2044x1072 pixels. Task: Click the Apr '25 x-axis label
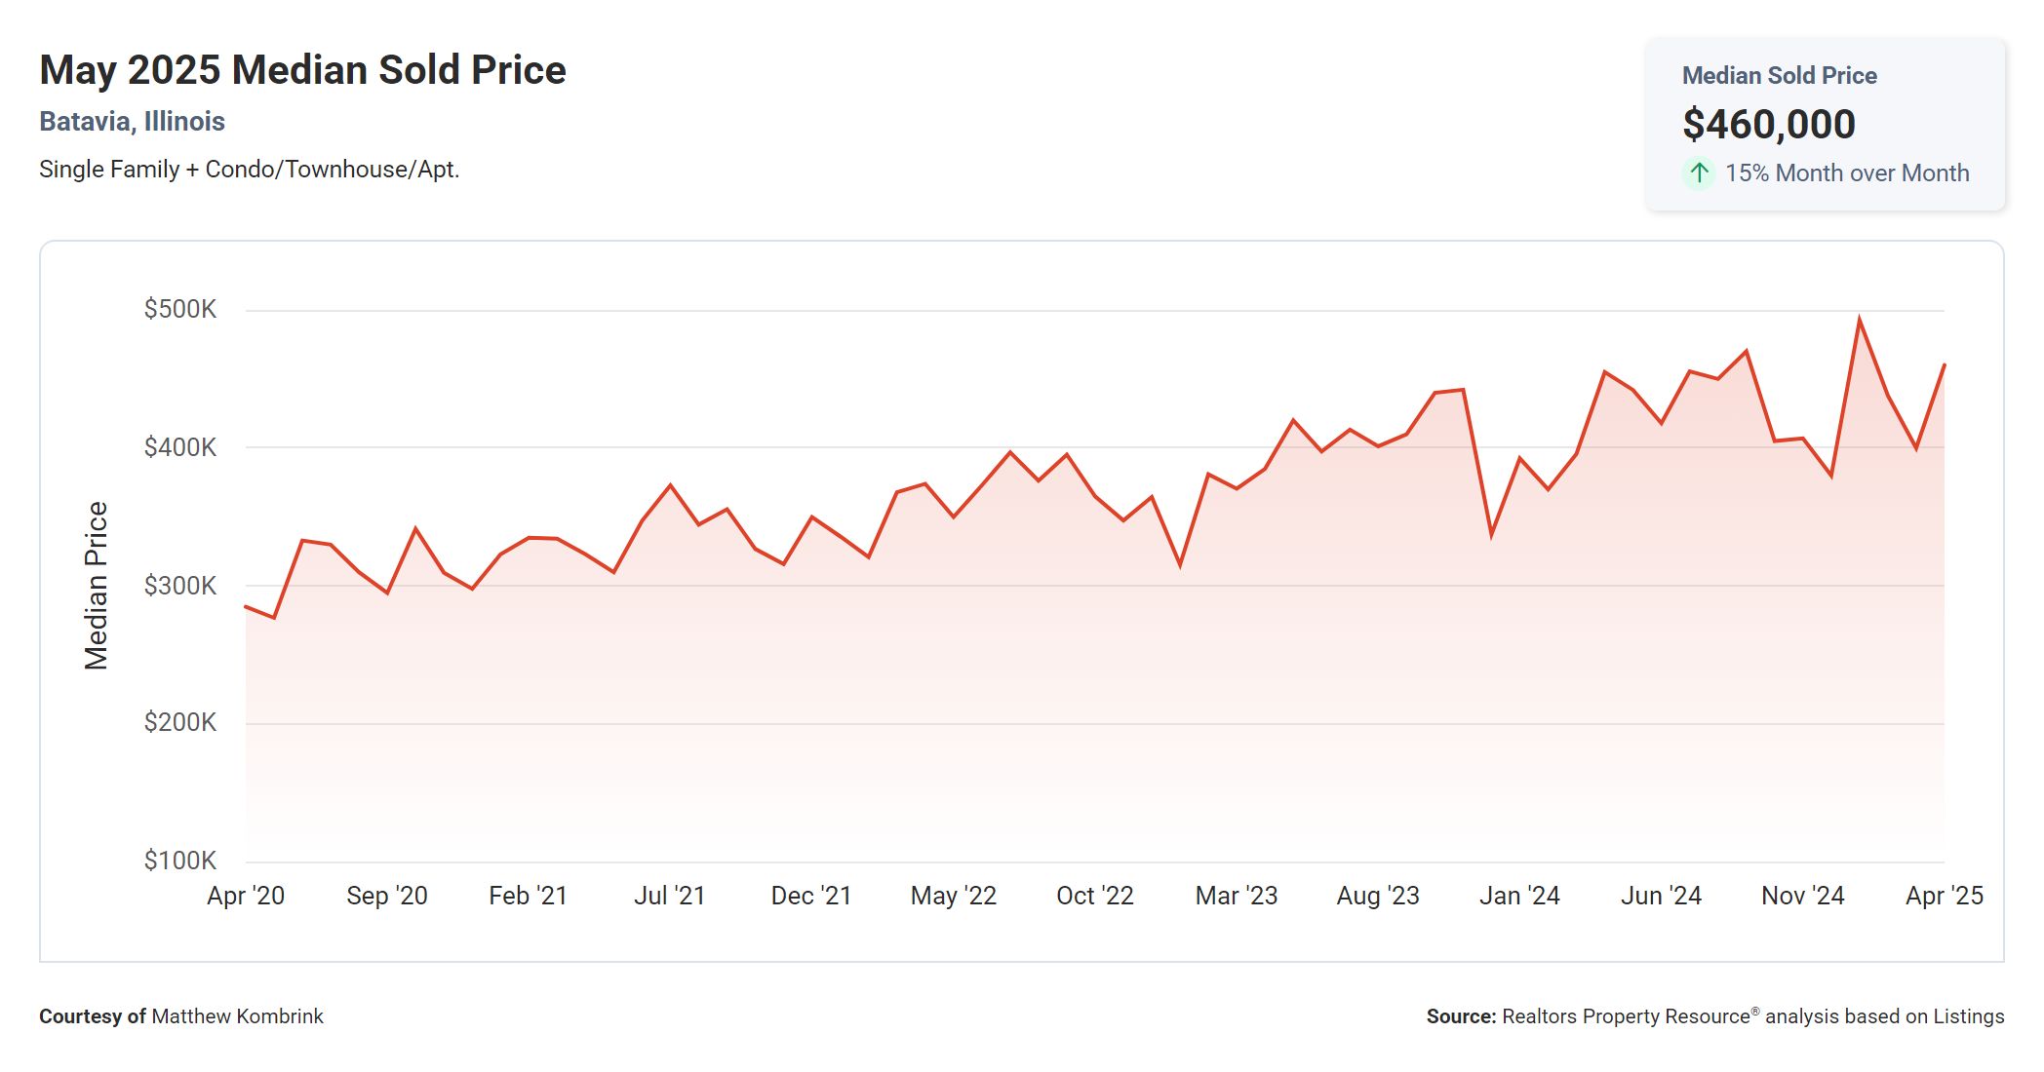tap(1944, 895)
